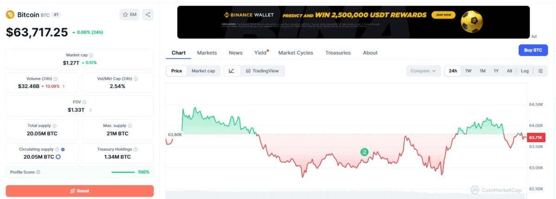
Task: Open the Compare dropdown
Action: [423, 71]
